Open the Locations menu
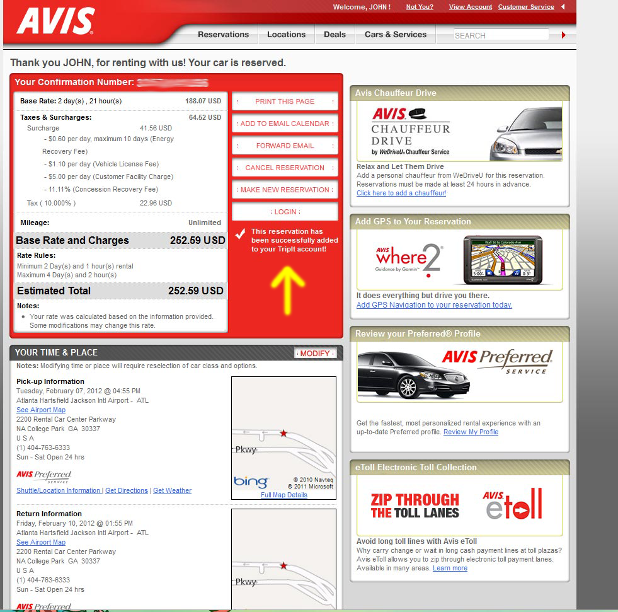The image size is (618, 612). pyautogui.click(x=286, y=35)
